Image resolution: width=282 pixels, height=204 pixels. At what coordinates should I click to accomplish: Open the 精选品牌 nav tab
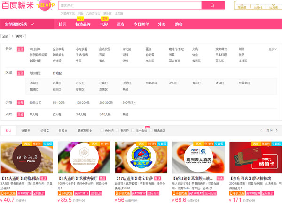83,24
